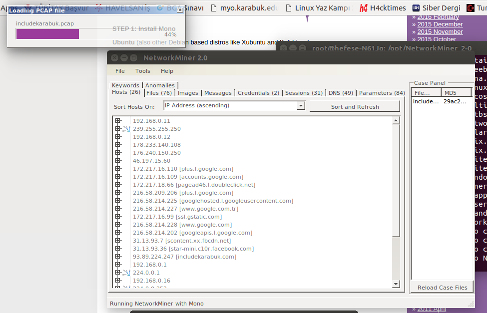Viewport: 487px width, 313px height.
Task: Click multicast icon beside 239.255.255.250
Action: tap(126, 129)
